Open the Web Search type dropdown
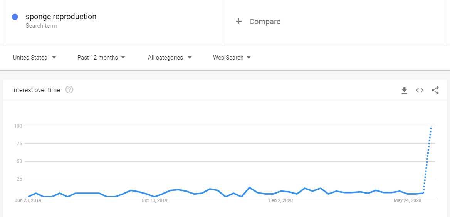The width and height of the screenshot is (450, 217). [x=232, y=58]
